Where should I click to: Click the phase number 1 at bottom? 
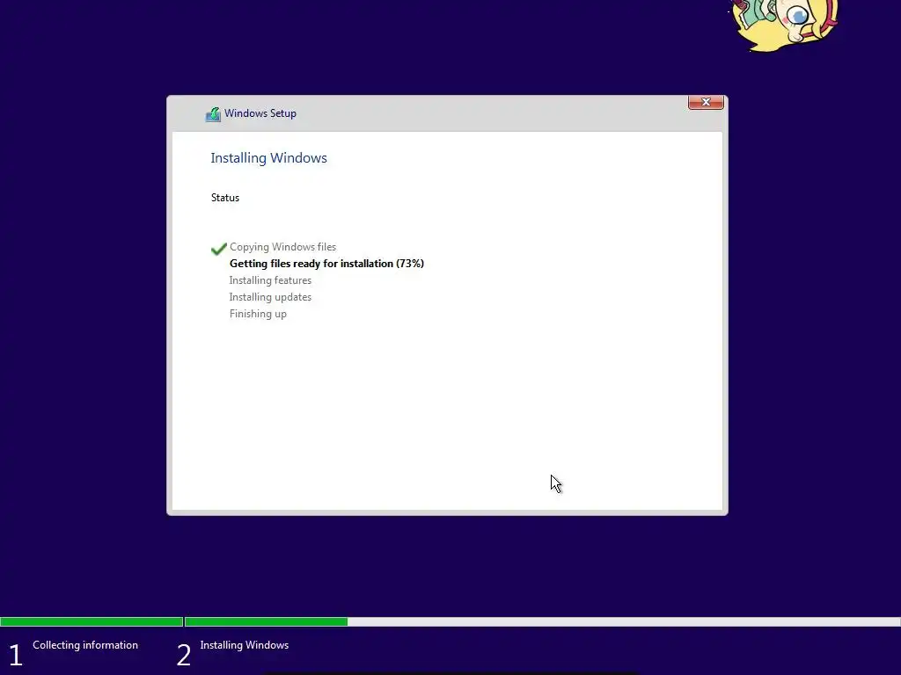(x=16, y=655)
